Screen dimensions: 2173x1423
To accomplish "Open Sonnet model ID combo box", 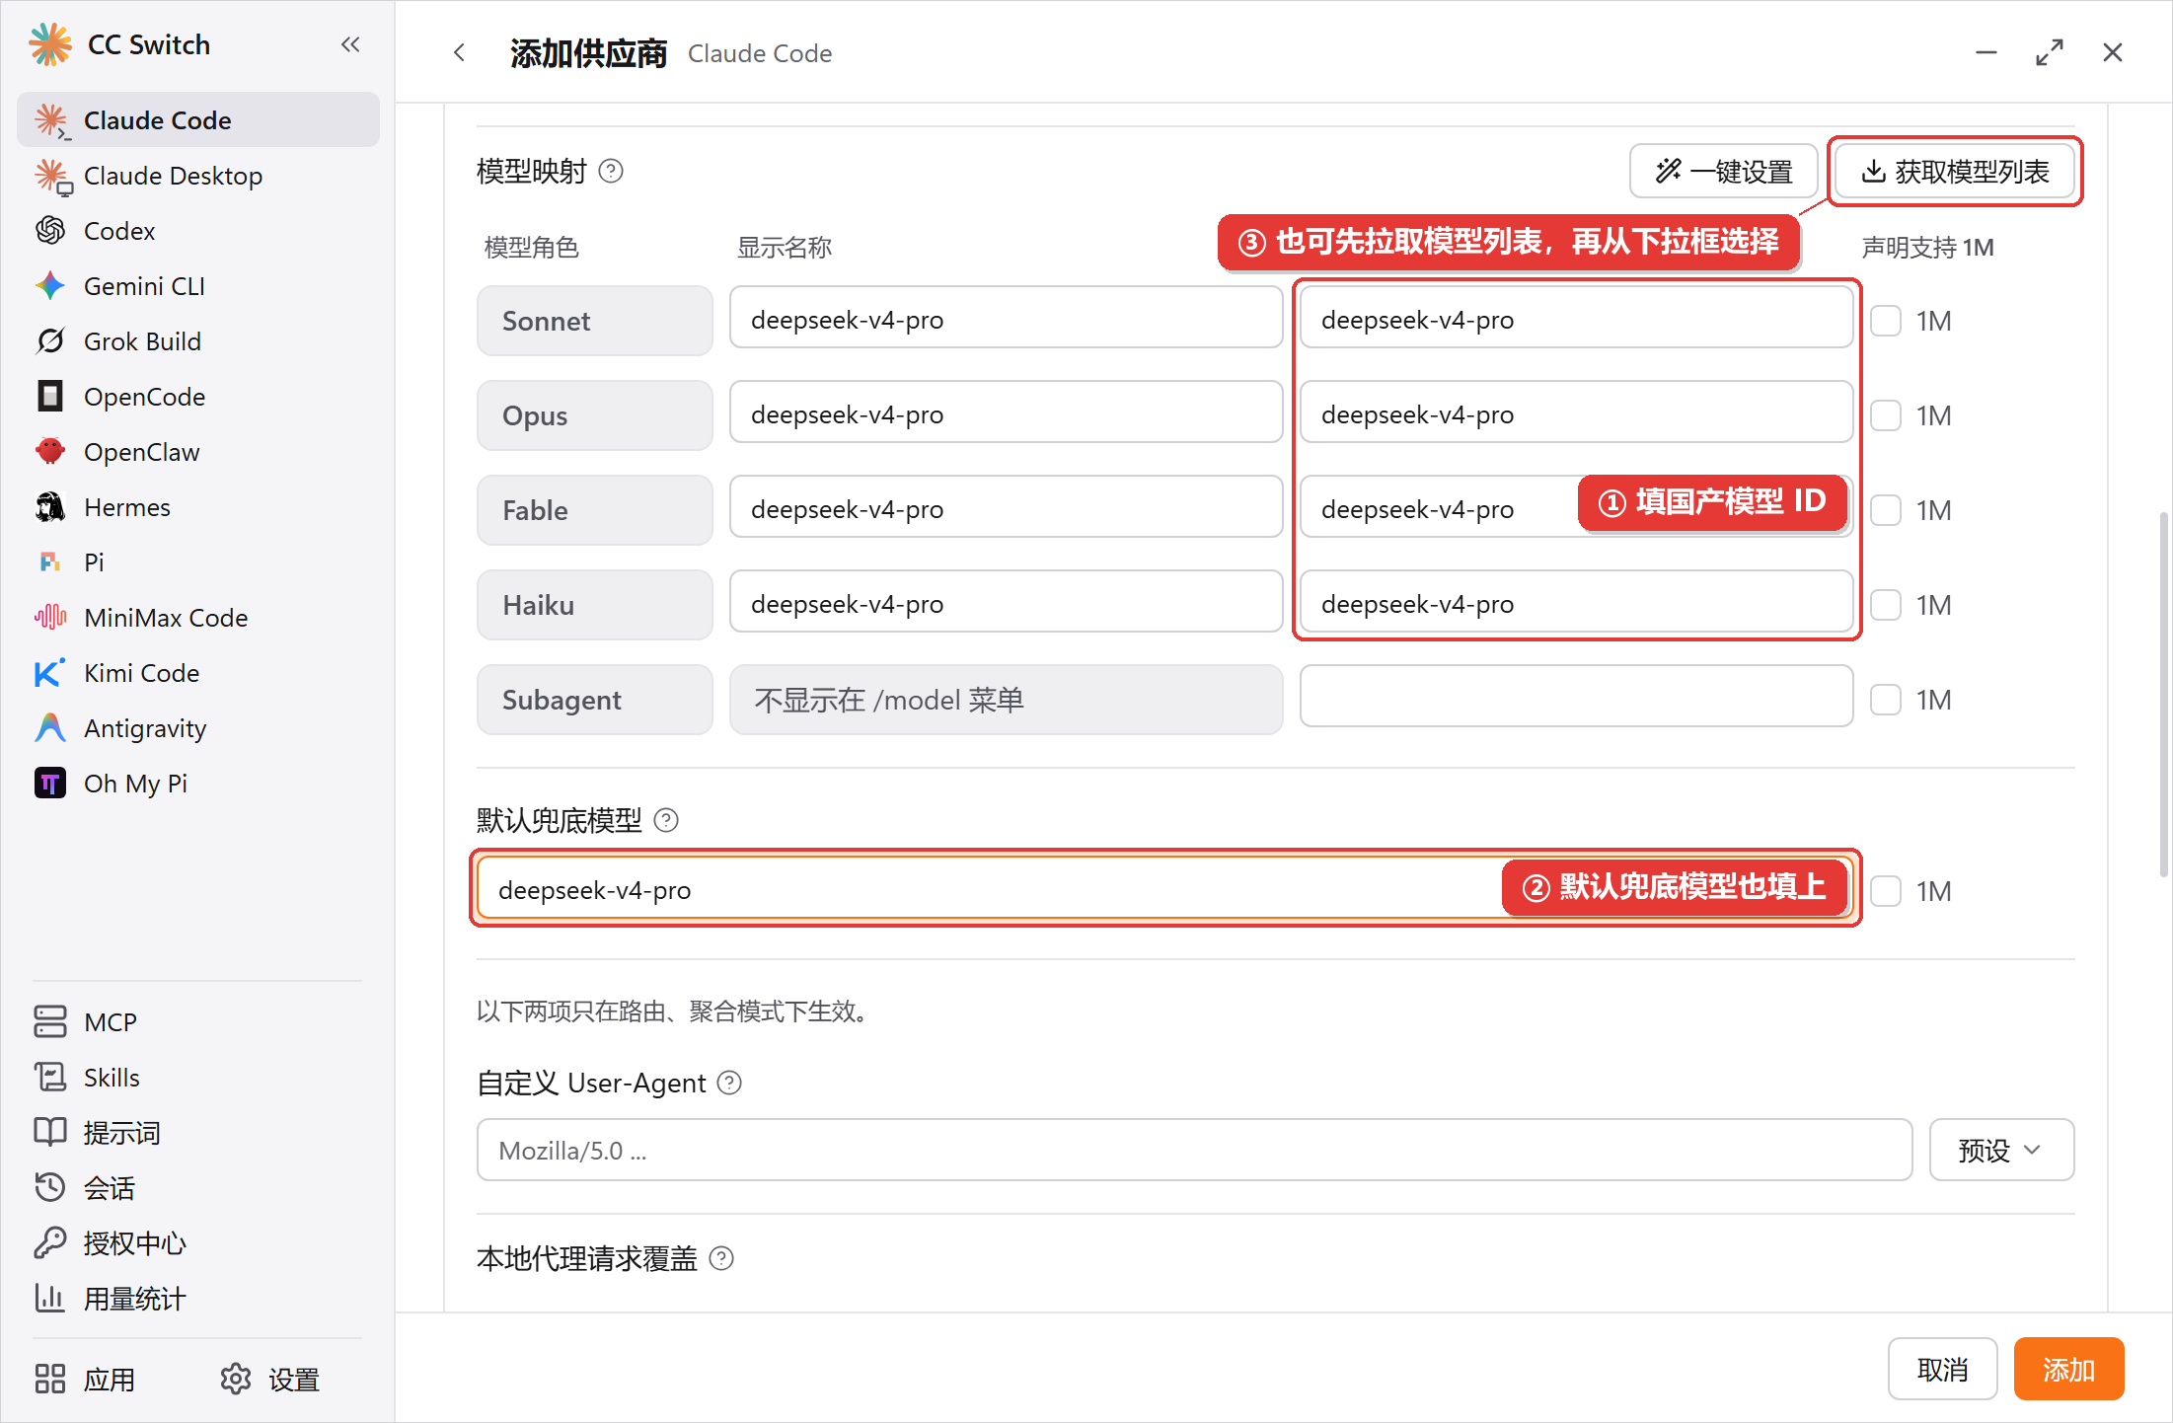I will pos(1576,318).
